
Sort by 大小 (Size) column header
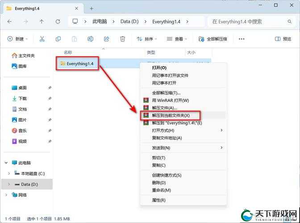click(x=191, y=52)
